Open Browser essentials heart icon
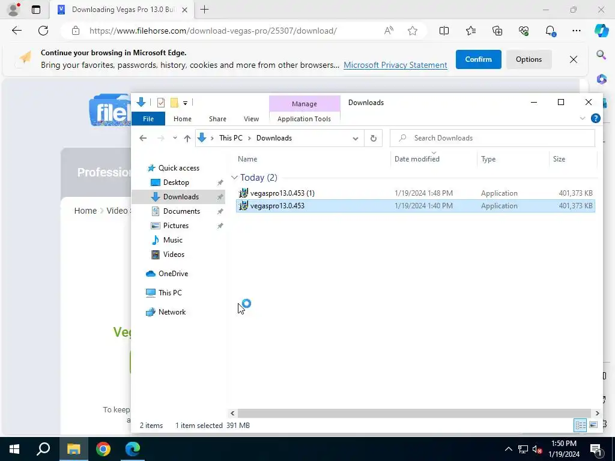This screenshot has height=461, width=615. [524, 31]
